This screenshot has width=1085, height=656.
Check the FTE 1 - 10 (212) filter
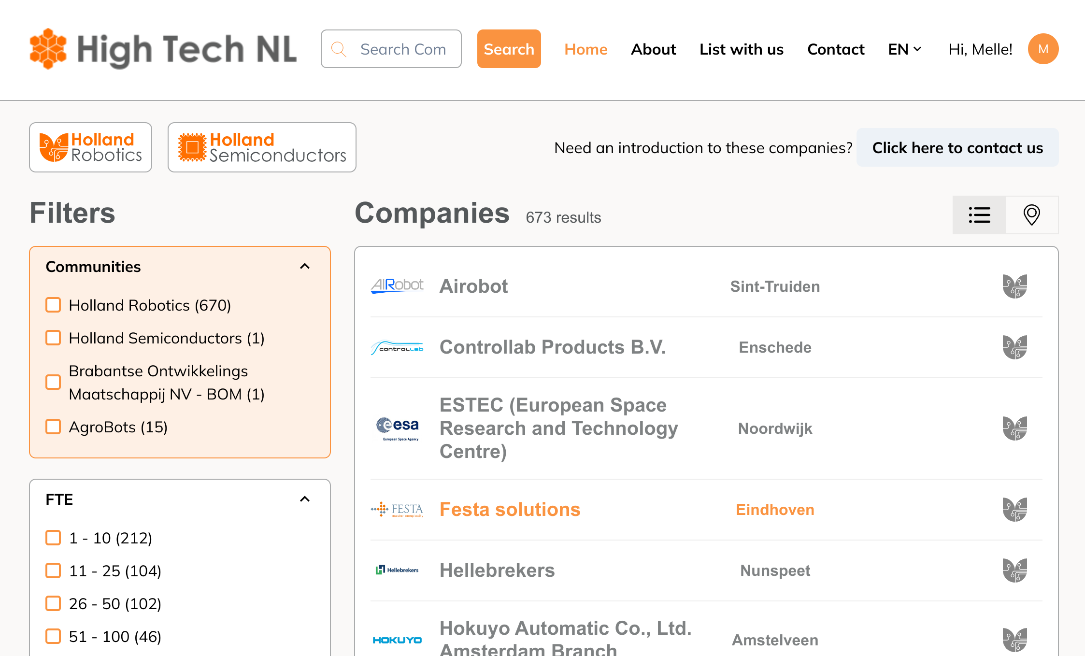[53, 538]
